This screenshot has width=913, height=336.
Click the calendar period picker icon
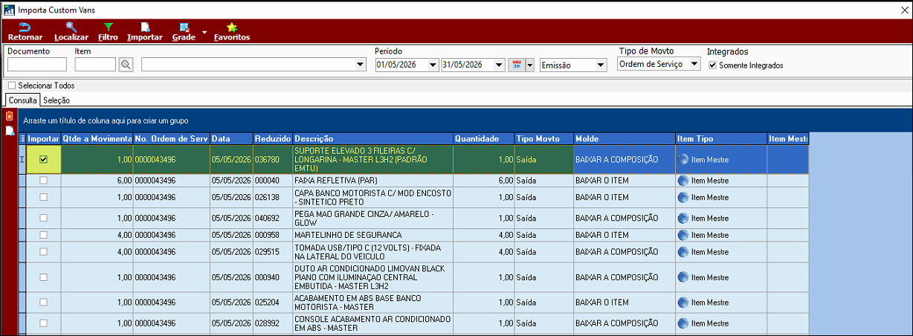click(x=517, y=65)
